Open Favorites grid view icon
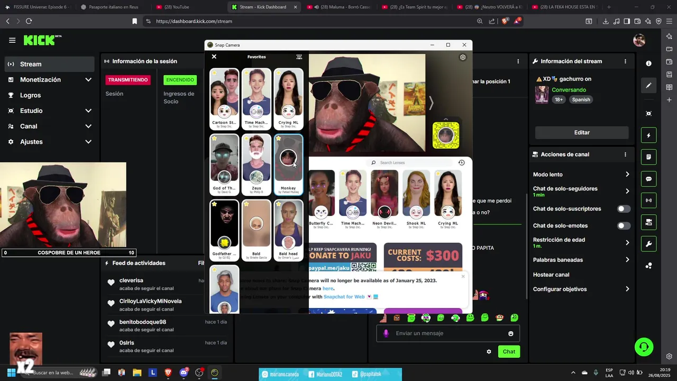 tap(299, 57)
